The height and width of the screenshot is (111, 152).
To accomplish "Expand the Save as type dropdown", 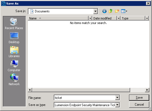I will pyautogui.click(x=117, y=105).
